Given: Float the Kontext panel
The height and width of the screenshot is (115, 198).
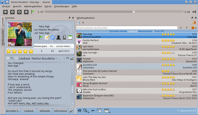Looking at the screenshot, I should tap(69, 18).
